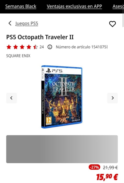
Task: Open Ventajas exclusivas en APP link
Action: coord(74,7)
